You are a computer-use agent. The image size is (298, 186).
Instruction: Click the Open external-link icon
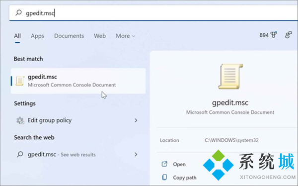[x=164, y=164]
